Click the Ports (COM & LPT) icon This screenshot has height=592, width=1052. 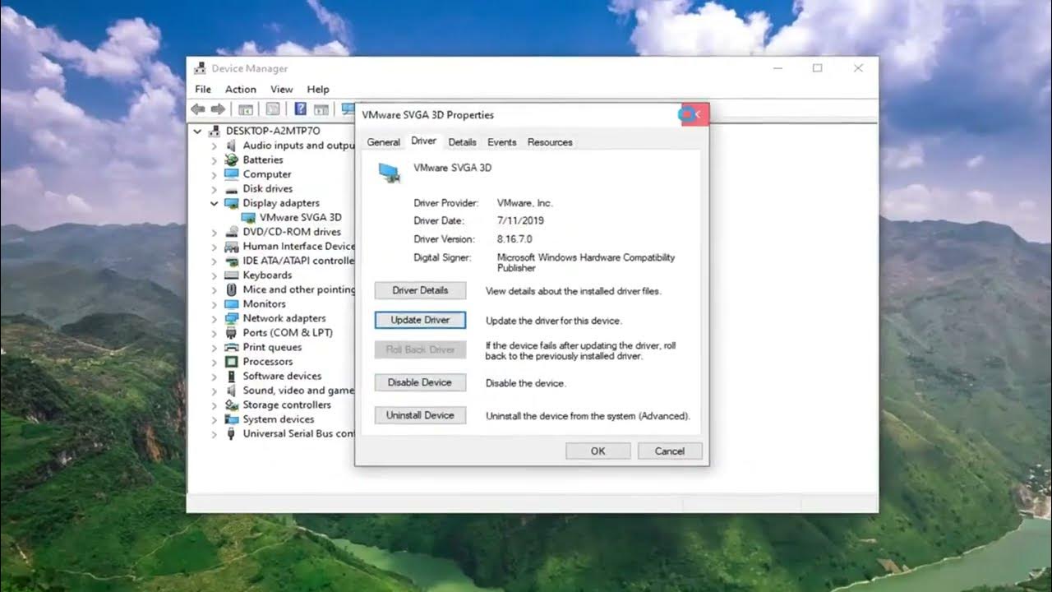coord(232,332)
